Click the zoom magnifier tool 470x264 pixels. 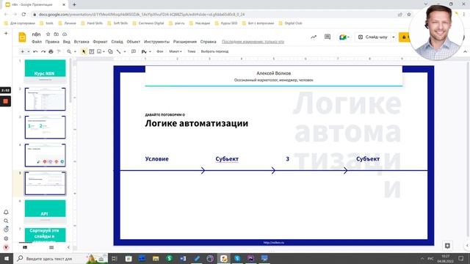69,51
